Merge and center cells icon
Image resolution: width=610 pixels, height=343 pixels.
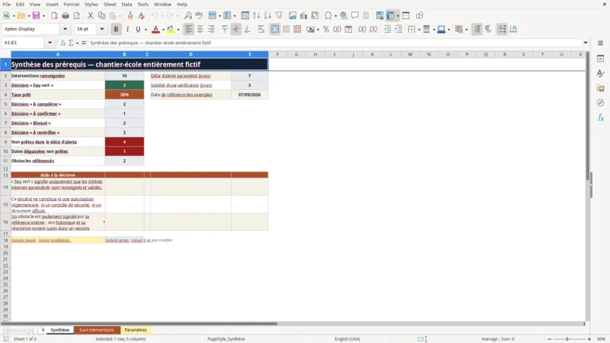click(275, 29)
